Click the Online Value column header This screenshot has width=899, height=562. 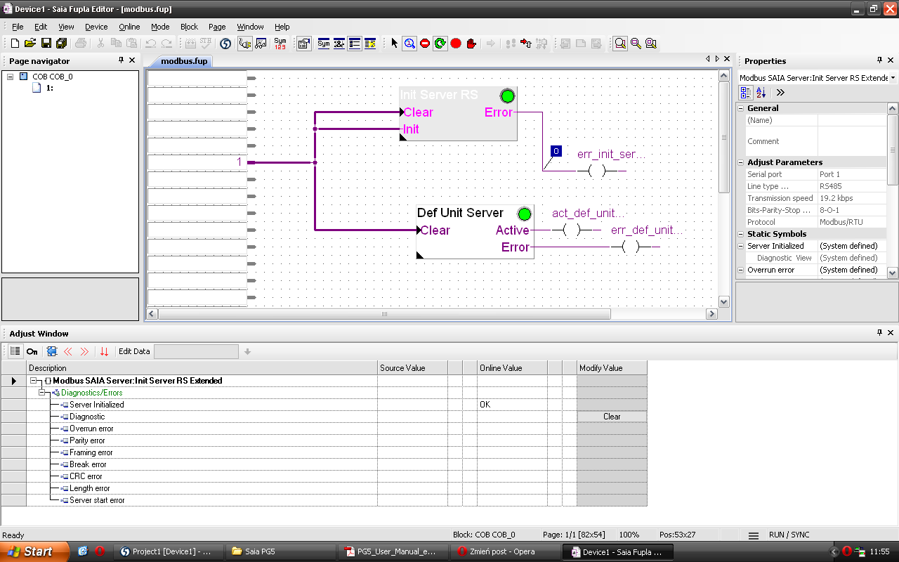(x=512, y=367)
